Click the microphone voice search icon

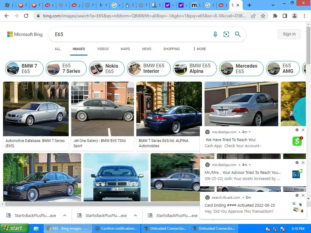coord(215,34)
